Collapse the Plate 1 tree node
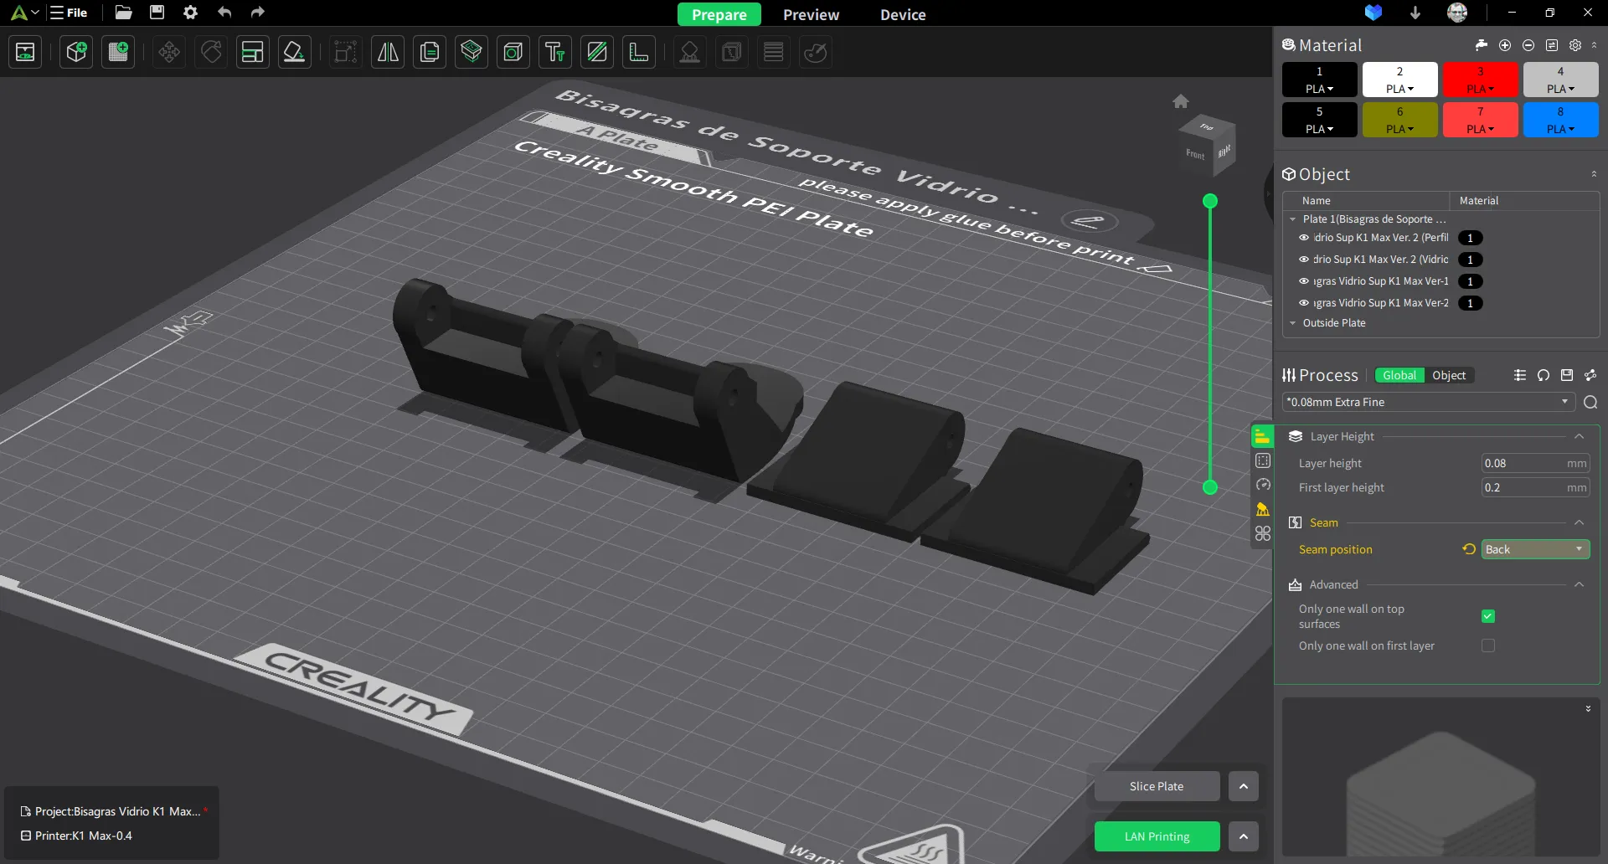Image resolution: width=1608 pixels, height=864 pixels. coord(1293,219)
